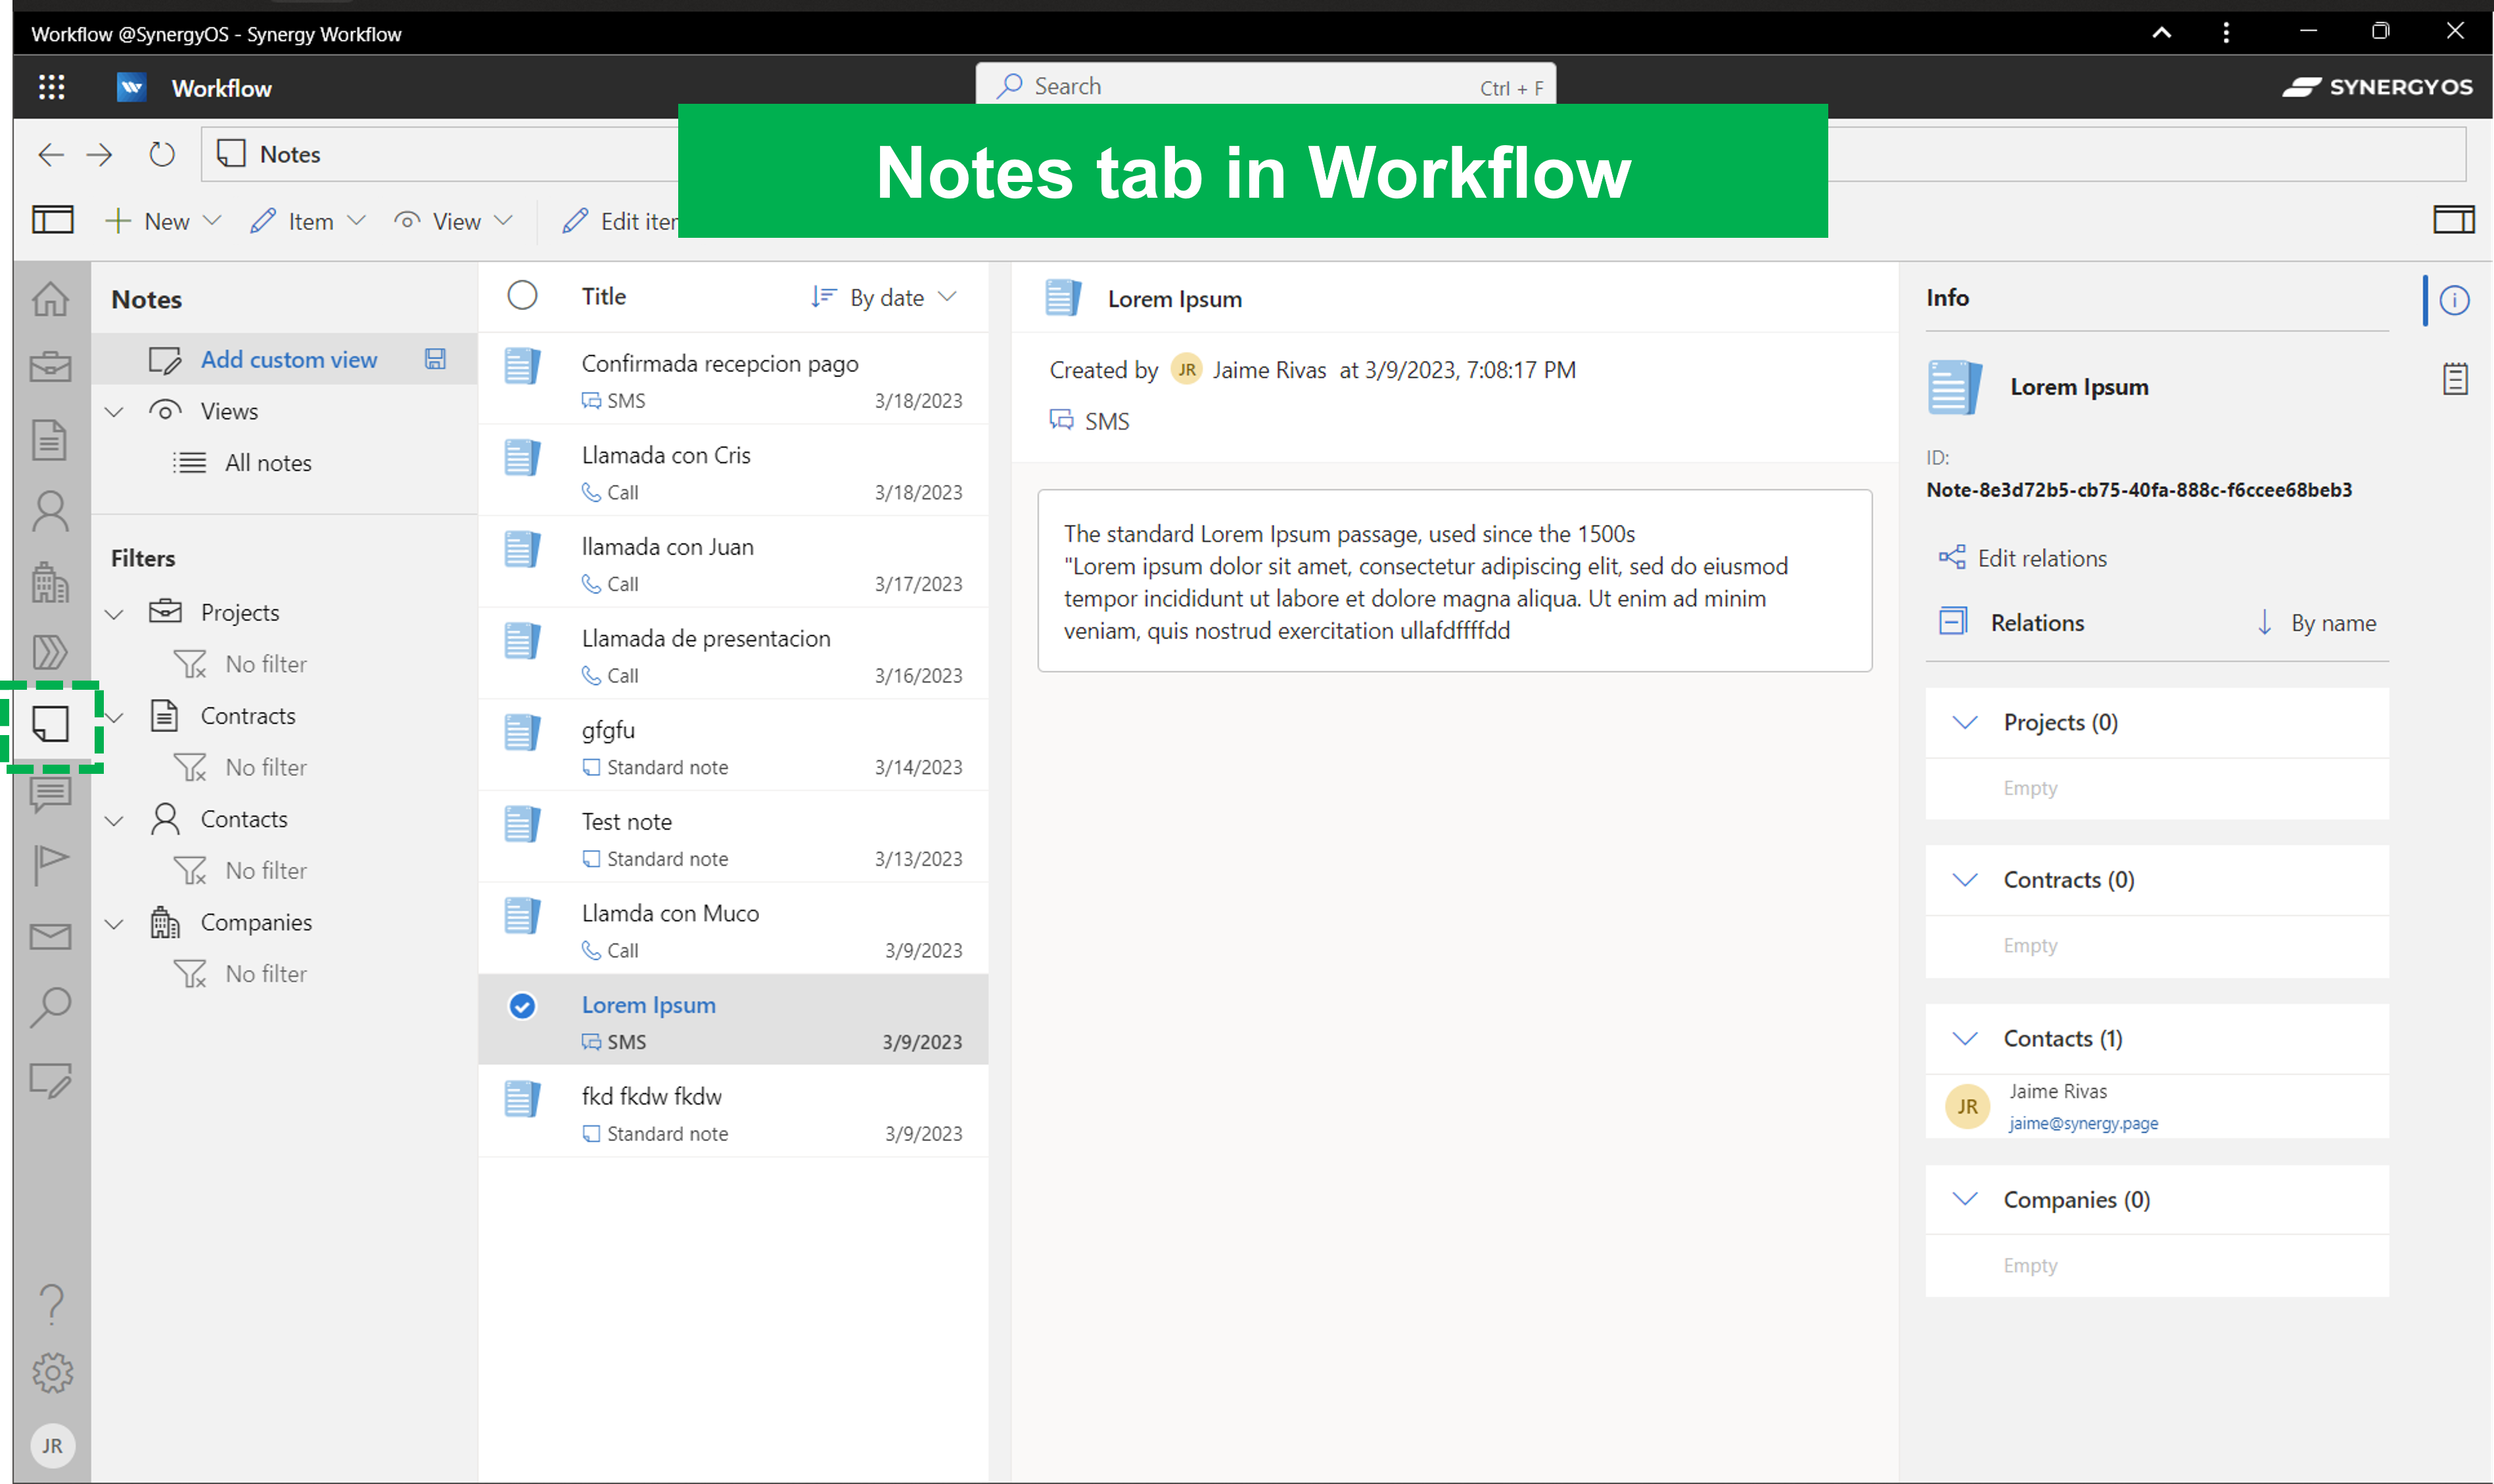Toggle the right info pane layout icon
This screenshot has height=1484, width=2494.
2454,220
